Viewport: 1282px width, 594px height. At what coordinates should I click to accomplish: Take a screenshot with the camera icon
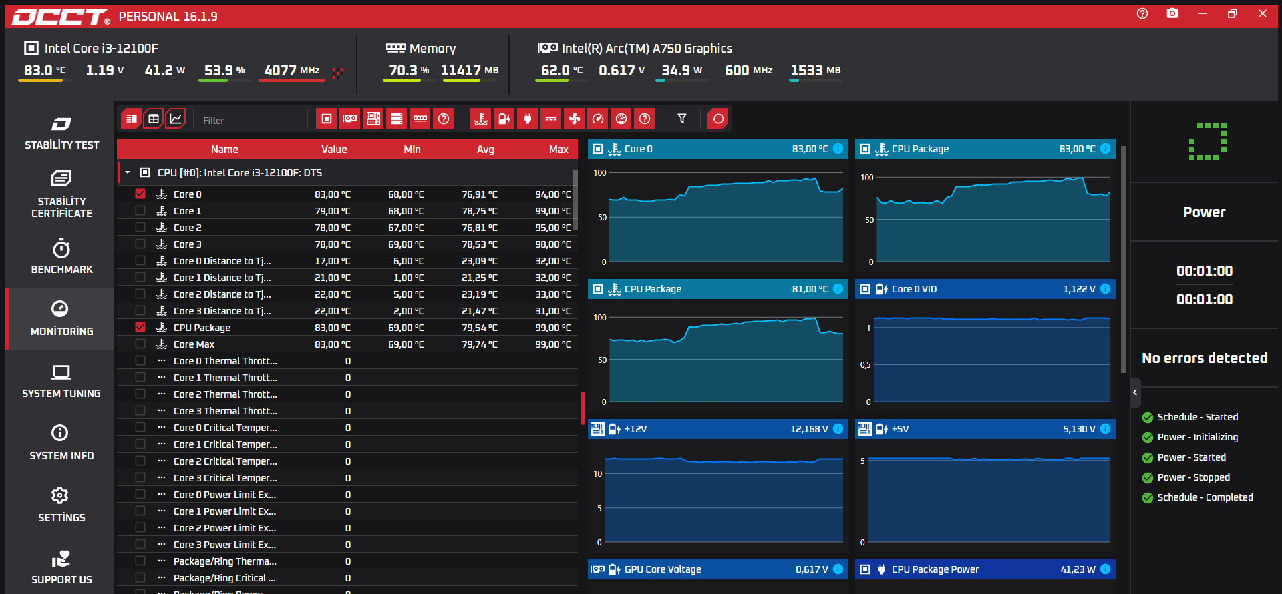[x=1172, y=13]
